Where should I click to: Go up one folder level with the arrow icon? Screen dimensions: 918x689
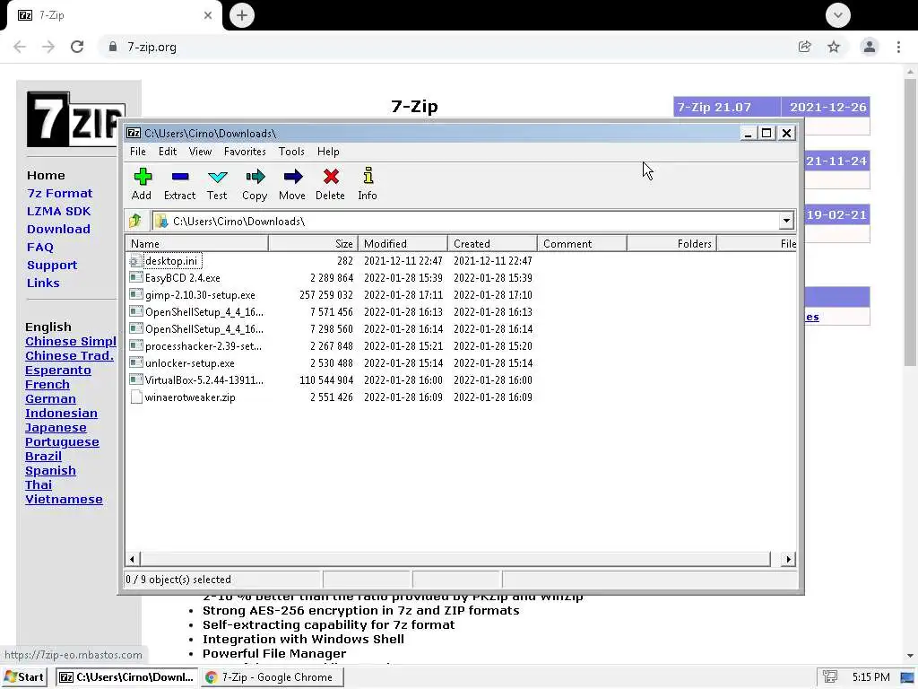pos(135,221)
